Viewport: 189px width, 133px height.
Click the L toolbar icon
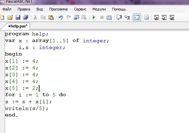point(164,17)
